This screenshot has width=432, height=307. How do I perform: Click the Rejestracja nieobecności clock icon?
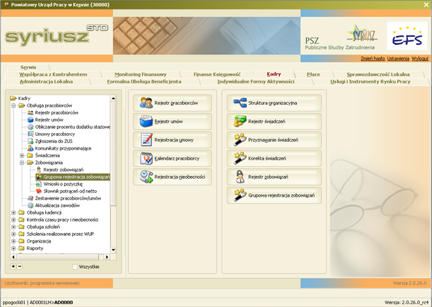pyautogui.click(x=146, y=177)
